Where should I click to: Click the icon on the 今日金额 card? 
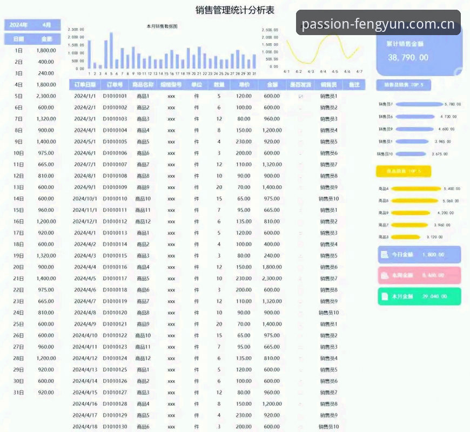tap(384, 255)
